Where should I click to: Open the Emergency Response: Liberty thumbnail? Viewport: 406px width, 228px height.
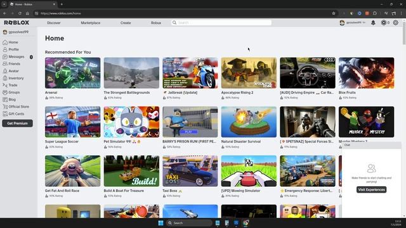pos(308,171)
